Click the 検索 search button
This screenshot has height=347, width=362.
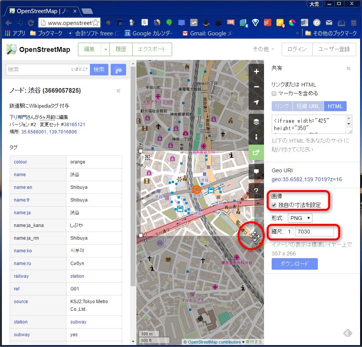pyautogui.click(x=99, y=70)
